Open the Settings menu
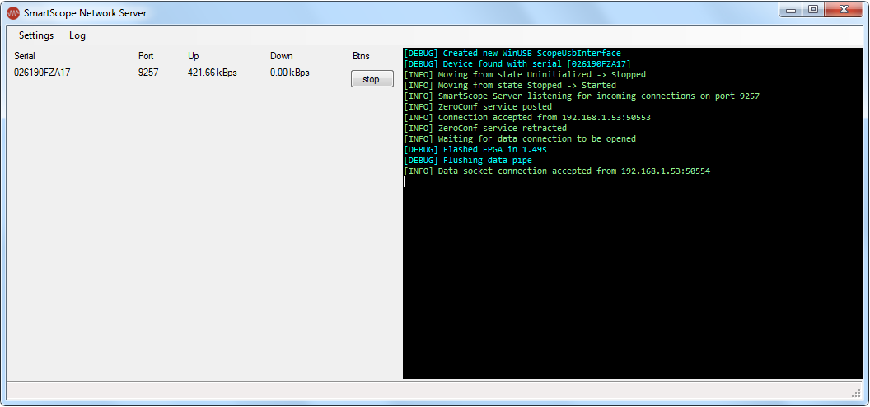This screenshot has width=870, height=407. point(36,35)
